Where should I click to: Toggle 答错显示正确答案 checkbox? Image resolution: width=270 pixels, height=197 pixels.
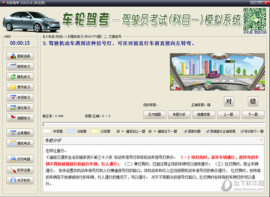(x=207, y=132)
